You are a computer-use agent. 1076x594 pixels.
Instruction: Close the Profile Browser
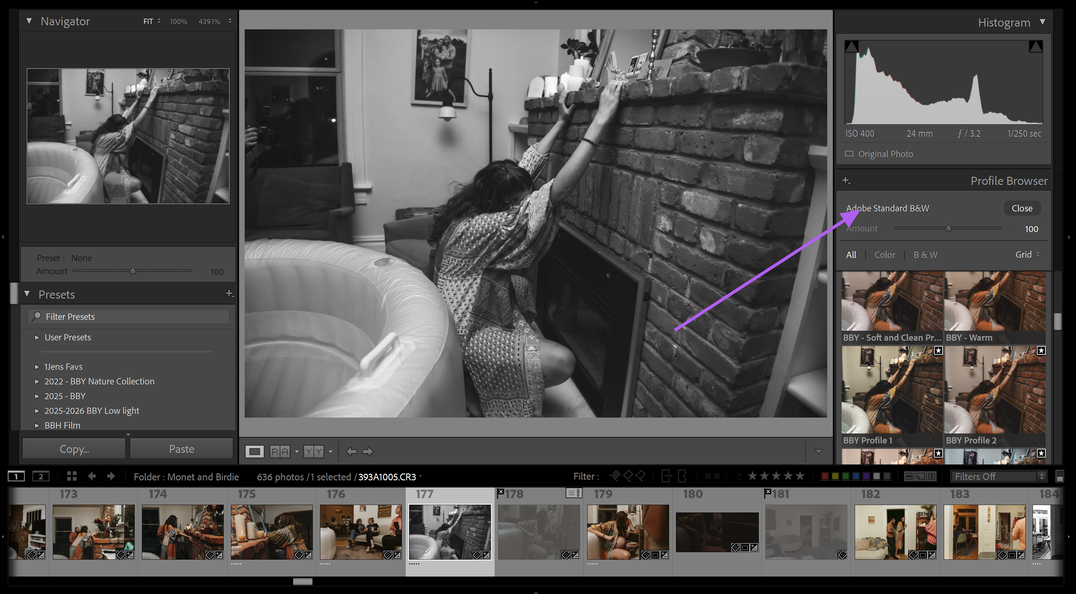coord(1022,208)
